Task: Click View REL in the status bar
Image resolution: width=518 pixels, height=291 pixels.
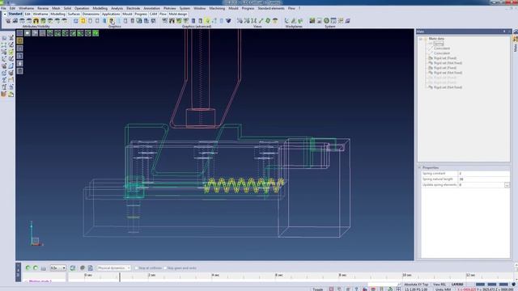Action: pos(439,285)
